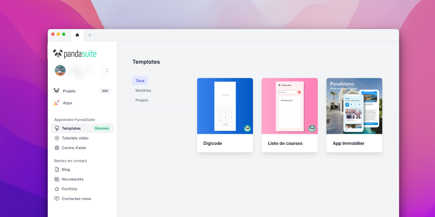Image resolution: width=435 pixels, height=217 pixels.
Task: Open the Blog via its page icon
Action: pyautogui.click(x=57, y=169)
